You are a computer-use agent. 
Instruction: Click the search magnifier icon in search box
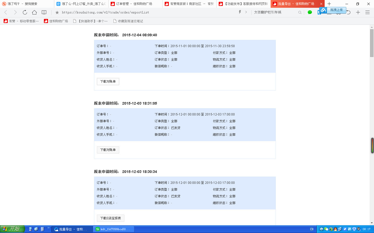tap(300, 12)
